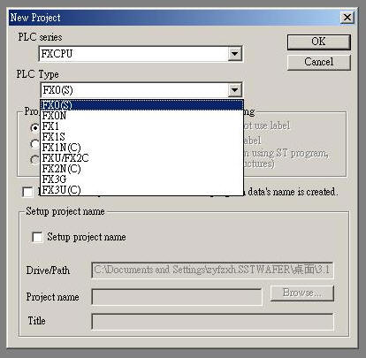366x358 pixels.
Task: Select FX0(S) in the PLC Type list
Action: coord(141,105)
